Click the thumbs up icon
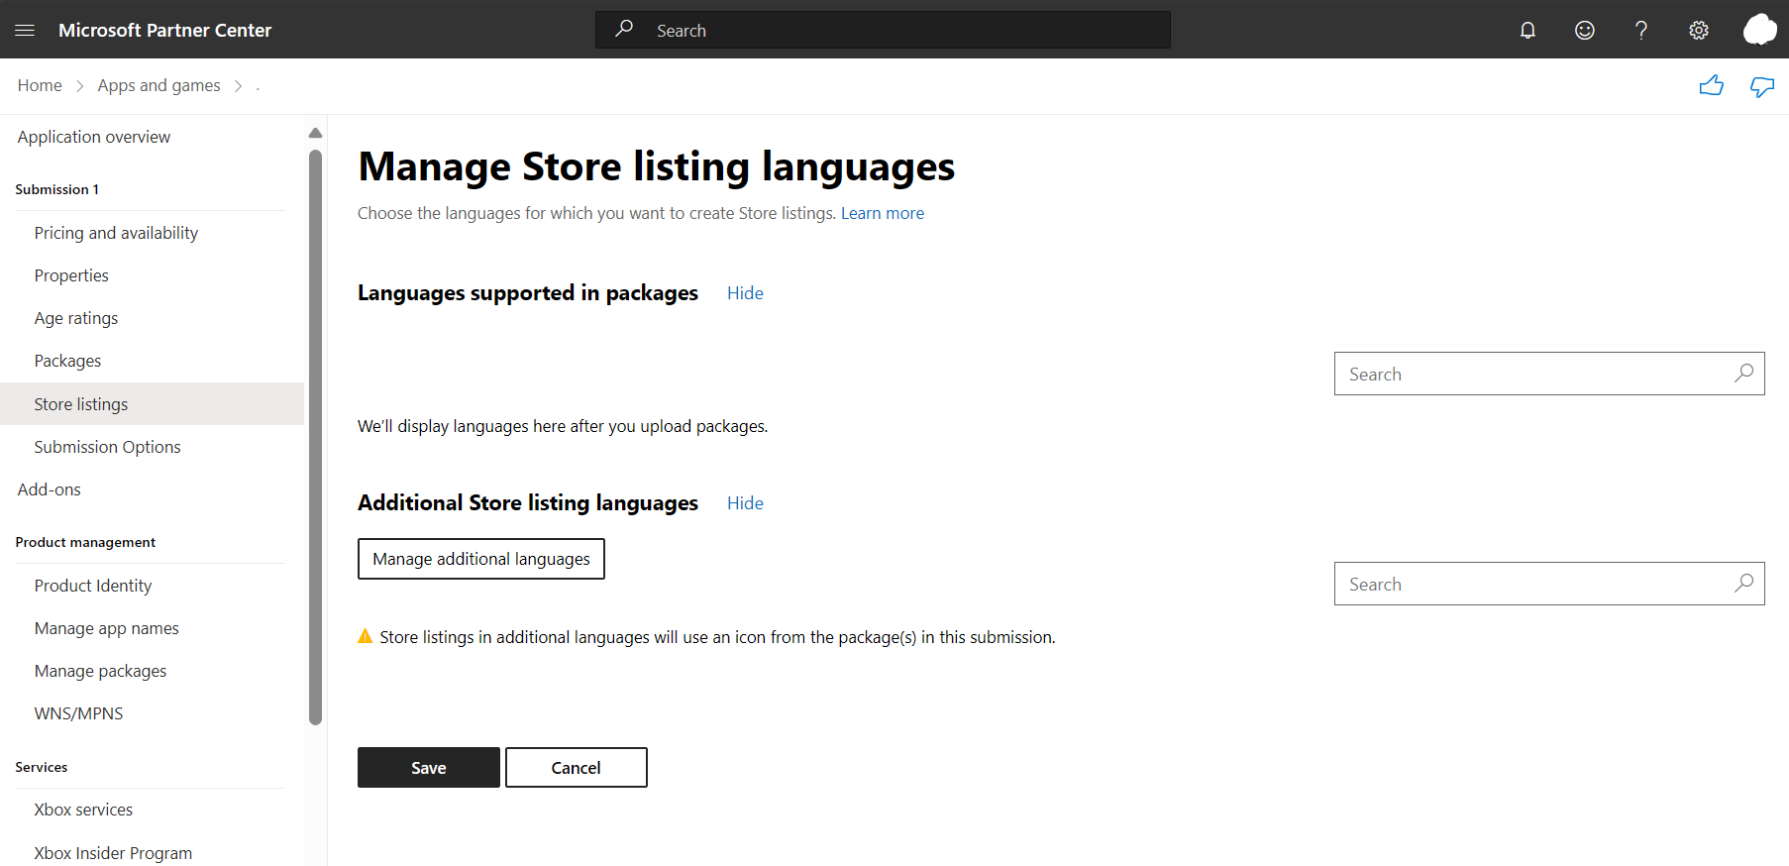1789x866 pixels. (x=1712, y=86)
